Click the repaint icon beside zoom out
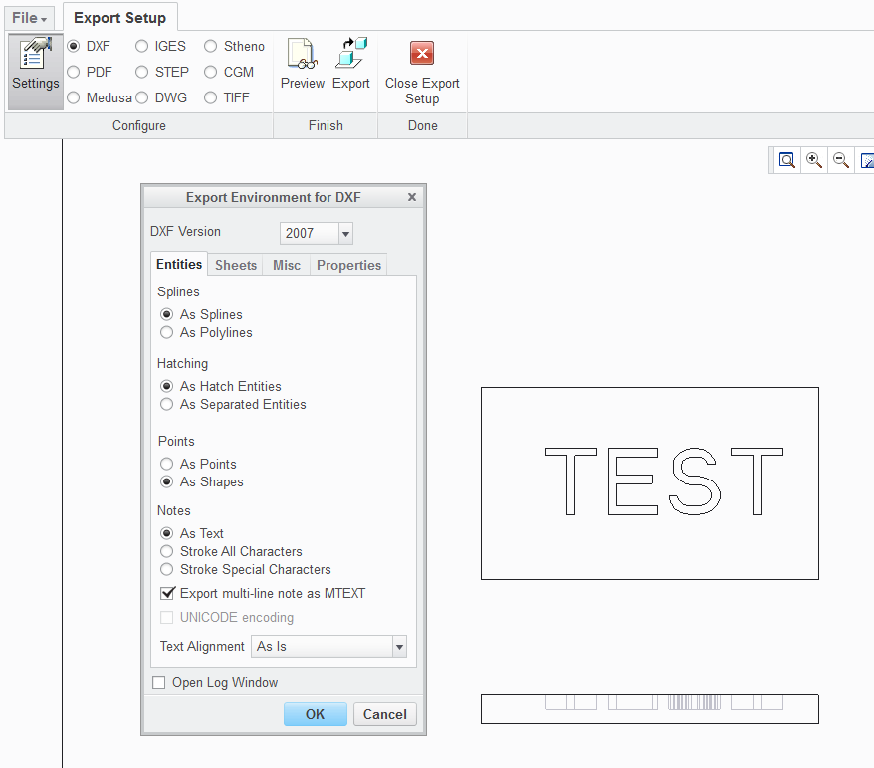The width and height of the screenshot is (874, 768). coord(867,161)
